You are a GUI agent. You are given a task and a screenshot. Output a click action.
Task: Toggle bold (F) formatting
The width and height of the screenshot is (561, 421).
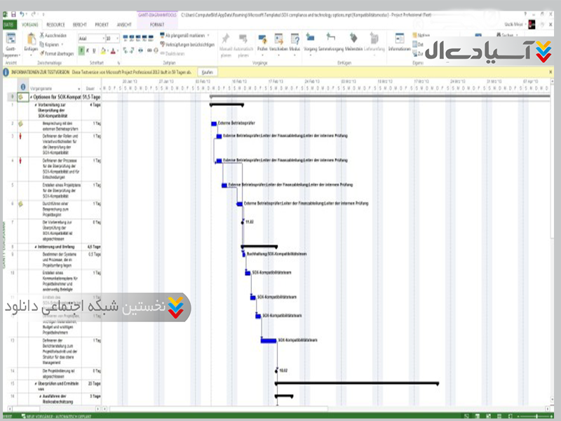click(81, 51)
